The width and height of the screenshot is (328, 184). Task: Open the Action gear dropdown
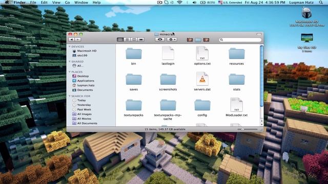[x=172, y=39]
